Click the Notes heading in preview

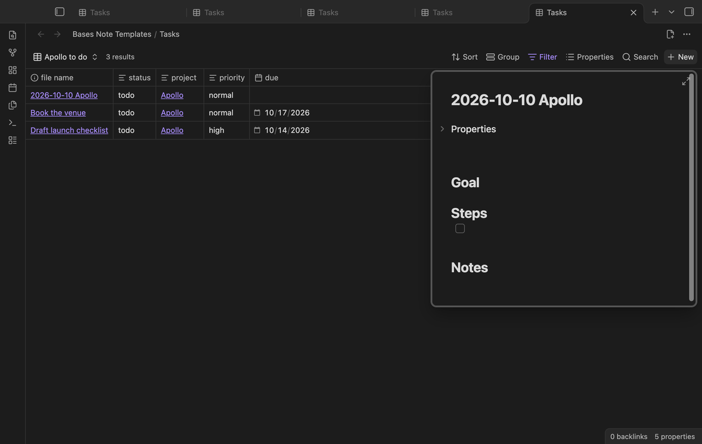point(469,267)
